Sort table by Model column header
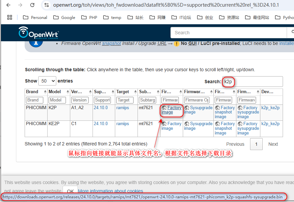 click(55, 92)
